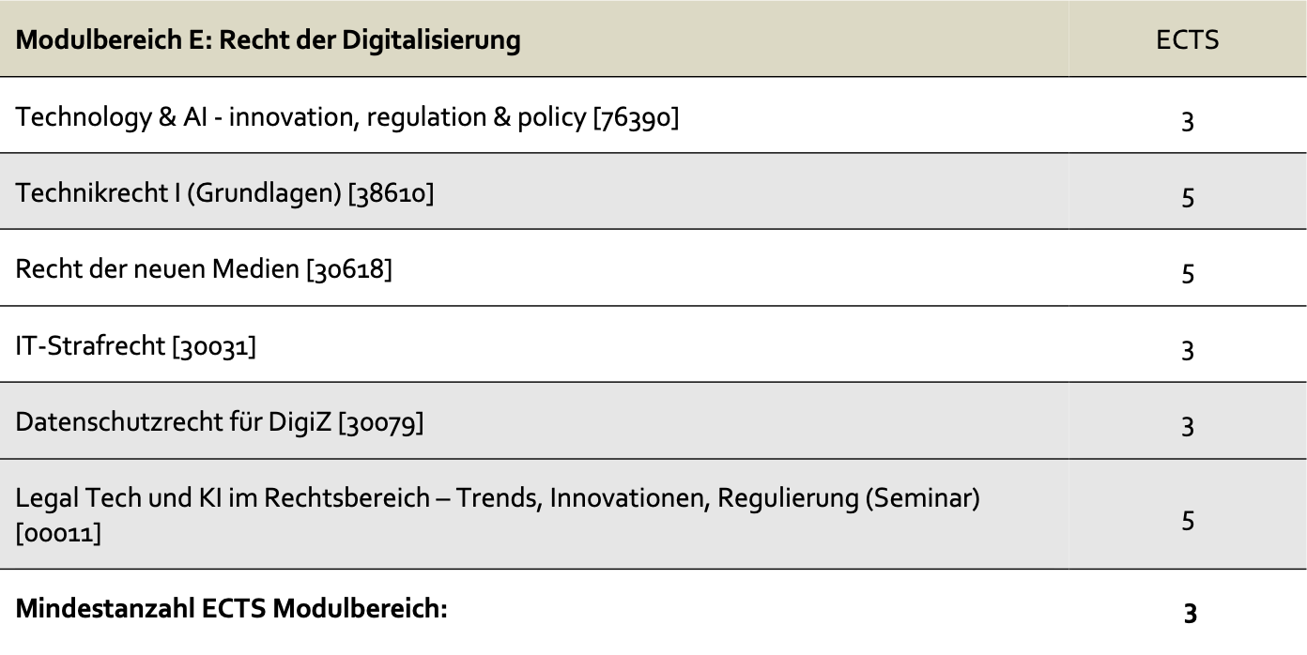Image resolution: width=1307 pixels, height=655 pixels.
Task: Click the bold minimum ECTS total value
Action: click(1190, 614)
